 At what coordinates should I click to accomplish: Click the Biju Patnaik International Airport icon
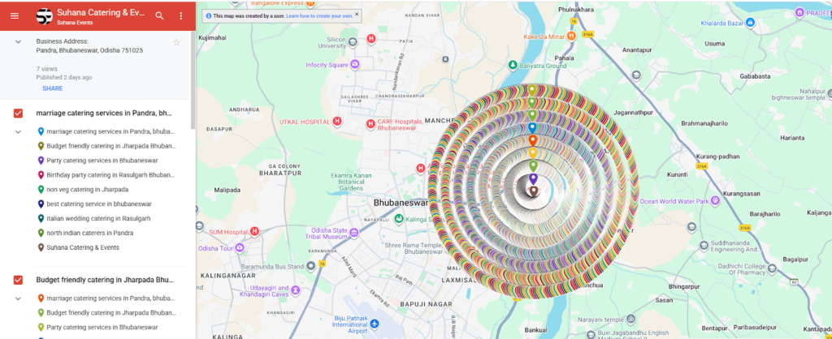(x=373, y=323)
